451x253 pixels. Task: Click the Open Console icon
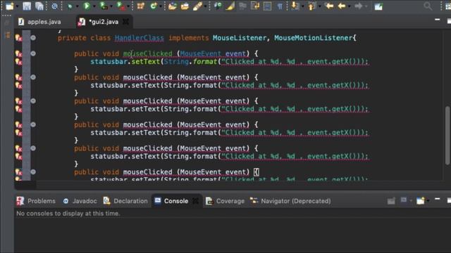(421, 200)
